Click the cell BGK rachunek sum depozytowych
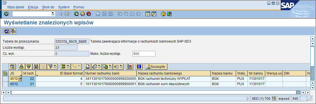The height and width of the screenshot is (104, 316). [174, 84]
